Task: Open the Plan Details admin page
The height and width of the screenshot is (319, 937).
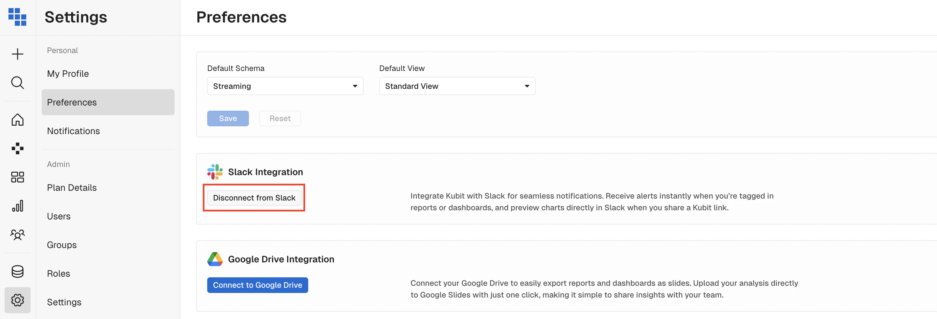Action: (x=72, y=188)
